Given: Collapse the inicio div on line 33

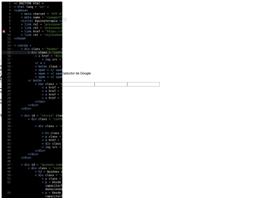Looking at the screenshot, I should coord(12,116).
